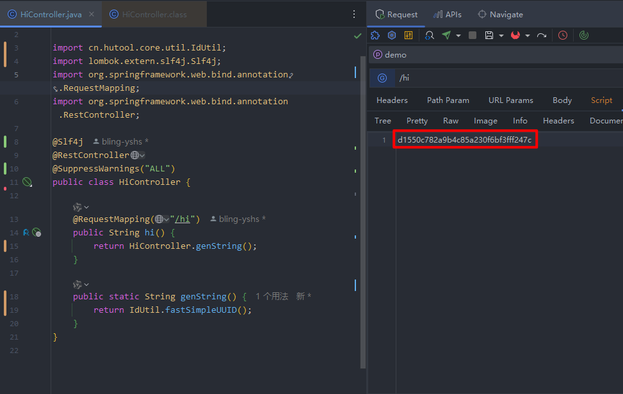
Task: Click fastSimpleUUID method call on line 19
Action: (201, 310)
